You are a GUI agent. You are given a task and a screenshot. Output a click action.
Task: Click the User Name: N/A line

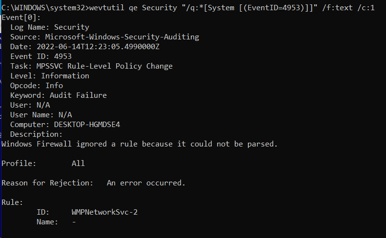click(x=41, y=115)
